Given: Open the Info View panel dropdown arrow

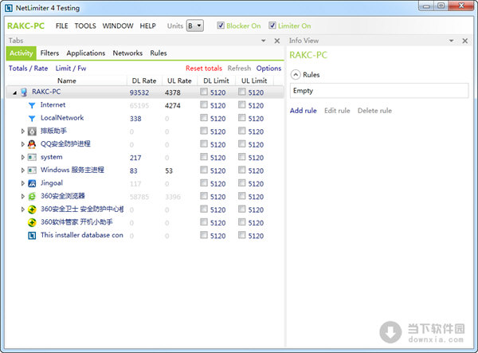Looking at the screenshot, I should [x=452, y=41].
